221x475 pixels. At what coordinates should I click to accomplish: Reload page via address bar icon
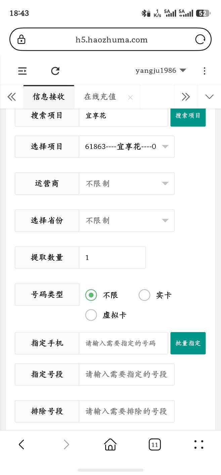[200, 40]
